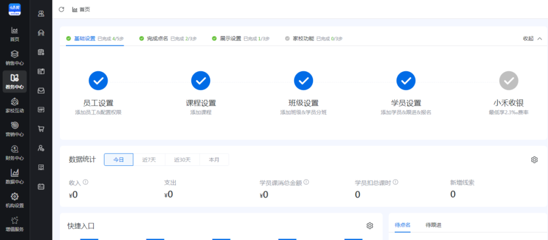Click the refresh icon beside 首页
548x240 pixels.
coord(62,9)
